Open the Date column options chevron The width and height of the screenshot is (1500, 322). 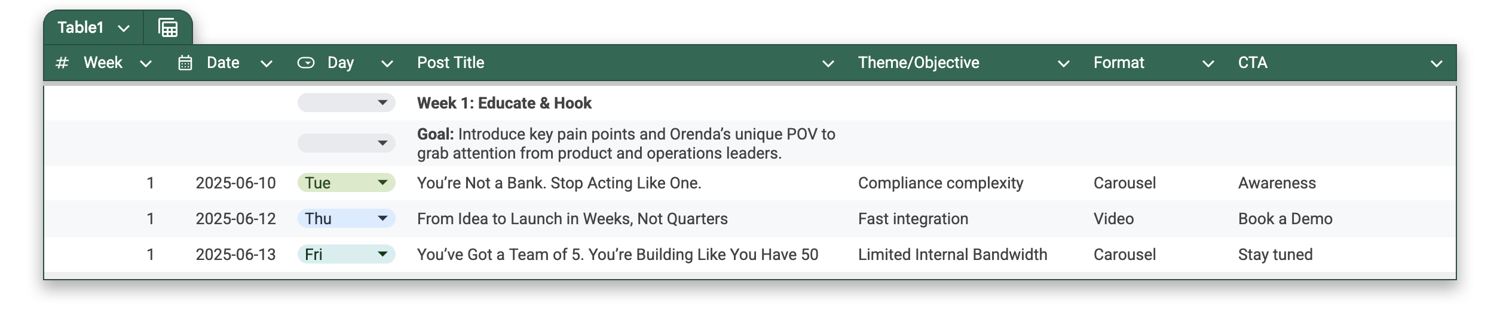point(267,63)
